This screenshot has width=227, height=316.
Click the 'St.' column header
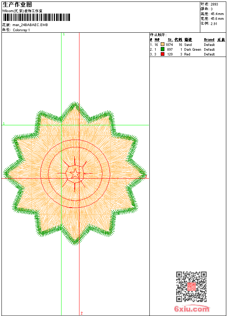170,40
